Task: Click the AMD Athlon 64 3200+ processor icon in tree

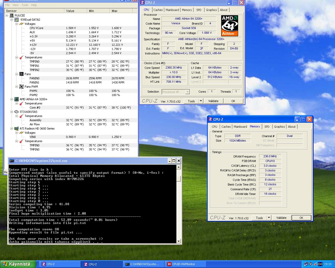Action: point(16,99)
